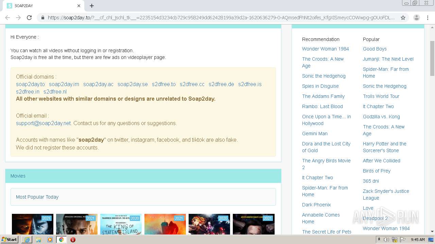
Task: Open the media player taskbar icon
Action: (50, 240)
